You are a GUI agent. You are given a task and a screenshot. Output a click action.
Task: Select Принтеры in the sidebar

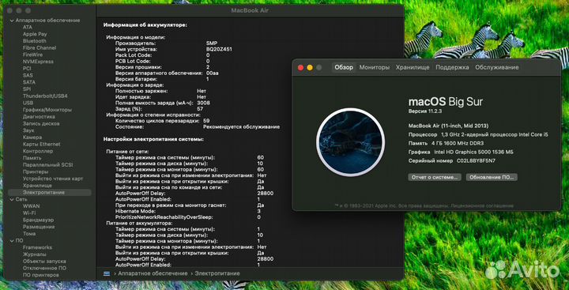36,171
